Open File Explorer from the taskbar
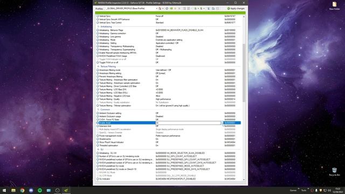345x194 pixels. [x=13, y=190]
